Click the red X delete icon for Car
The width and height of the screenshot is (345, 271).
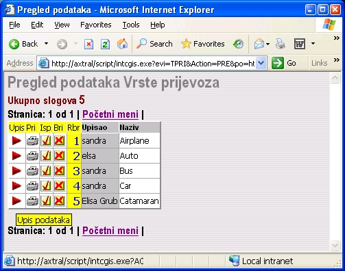(60, 186)
